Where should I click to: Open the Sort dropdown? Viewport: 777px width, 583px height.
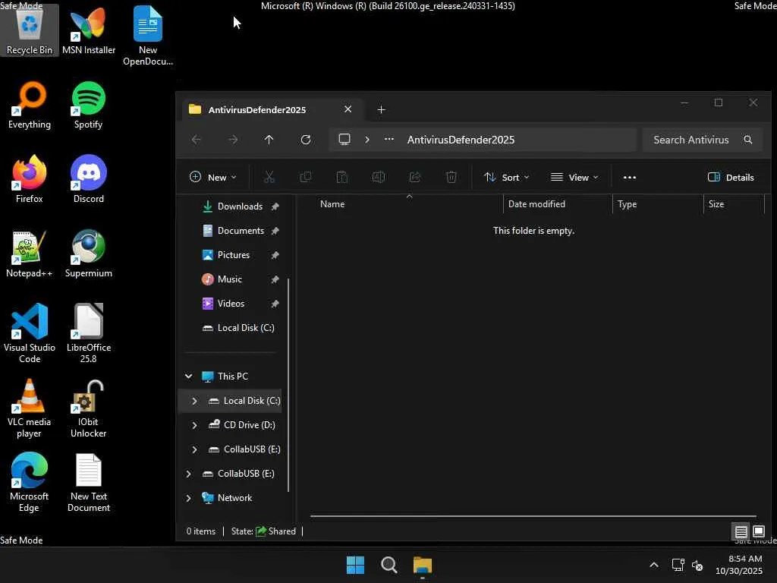tap(507, 178)
